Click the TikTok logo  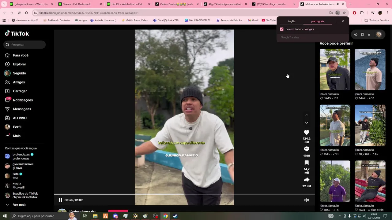coord(17,33)
